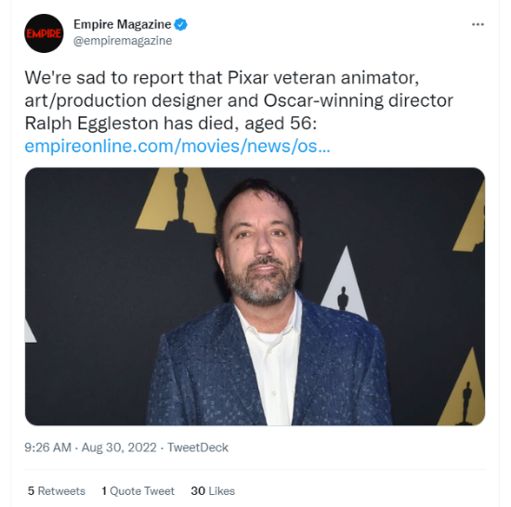The width and height of the screenshot is (511, 507).
Task: Click the TweetDeck source label
Action: (198, 448)
